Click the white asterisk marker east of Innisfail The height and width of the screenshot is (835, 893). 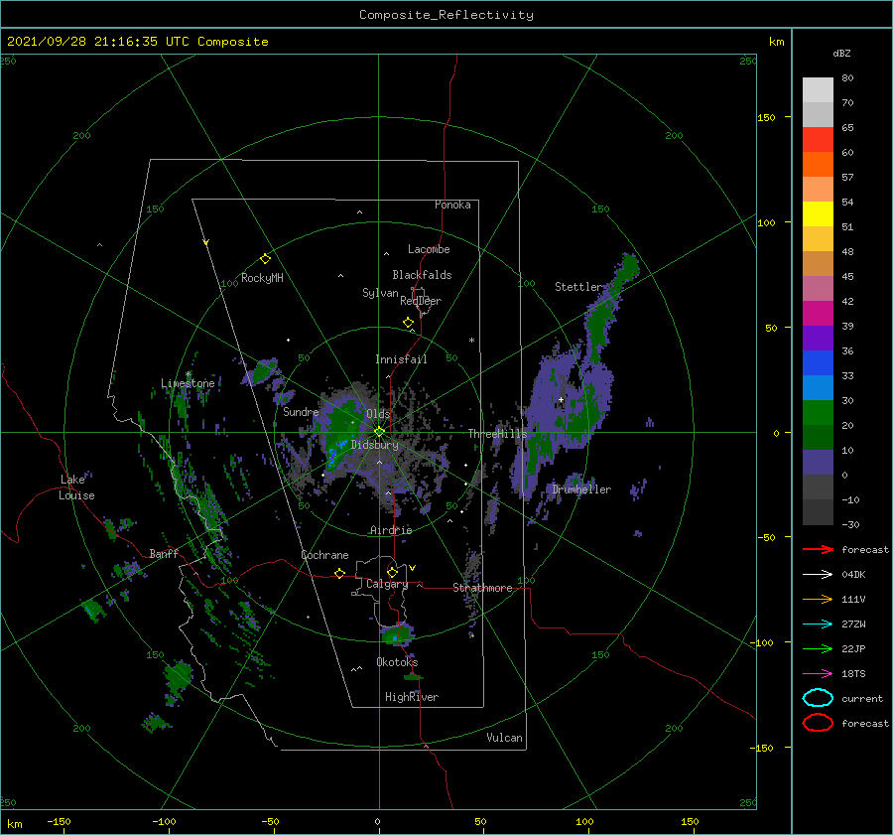pos(471,341)
